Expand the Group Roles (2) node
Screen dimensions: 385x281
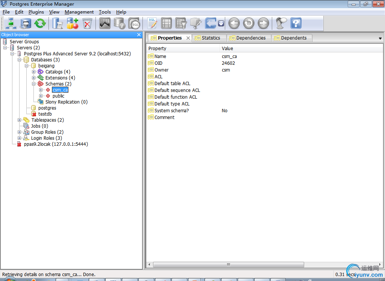(19, 132)
